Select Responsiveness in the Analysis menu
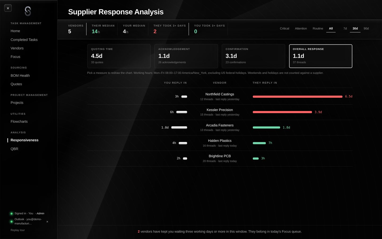The image size is (382, 239). coord(24,140)
